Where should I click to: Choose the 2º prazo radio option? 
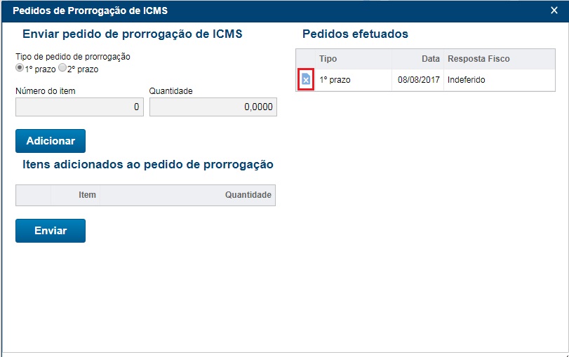tap(62, 69)
